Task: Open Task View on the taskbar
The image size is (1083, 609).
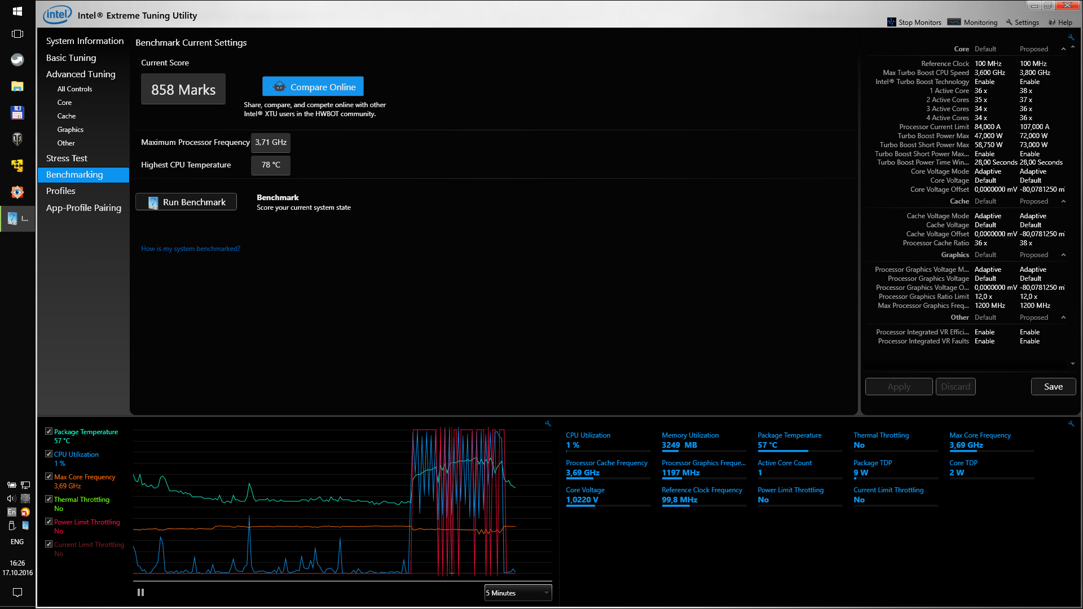Action: click(x=17, y=34)
